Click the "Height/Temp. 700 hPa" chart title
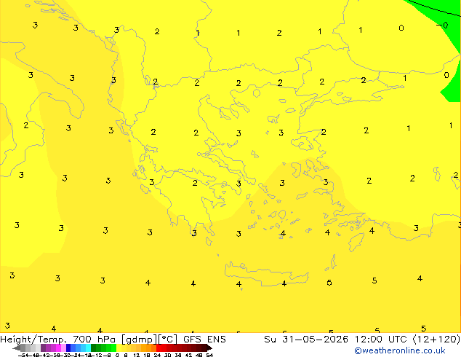Viewport: 461px width, 357px height. pos(57,340)
